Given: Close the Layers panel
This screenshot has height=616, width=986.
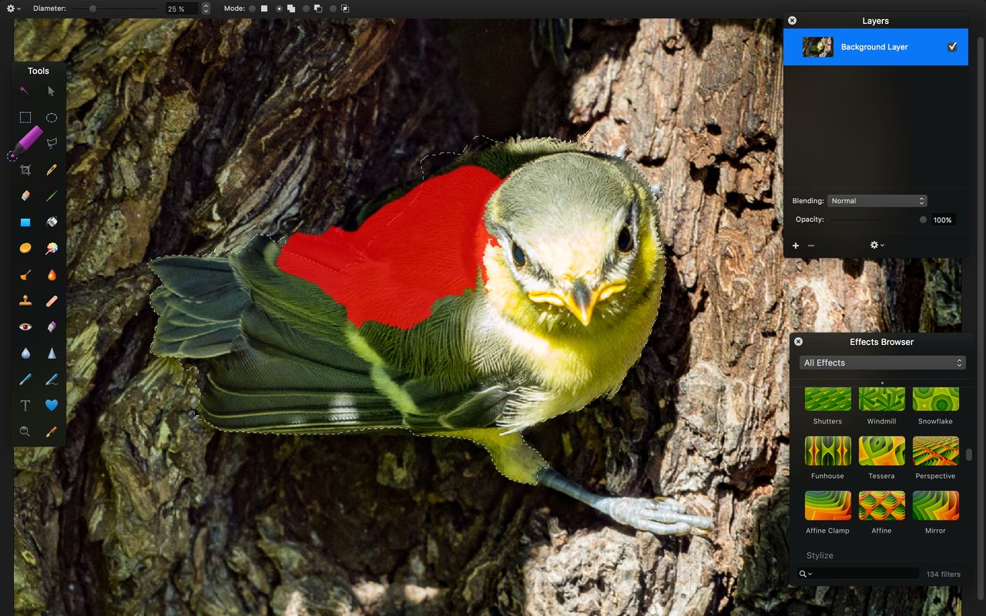Looking at the screenshot, I should pyautogui.click(x=792, y=21).
